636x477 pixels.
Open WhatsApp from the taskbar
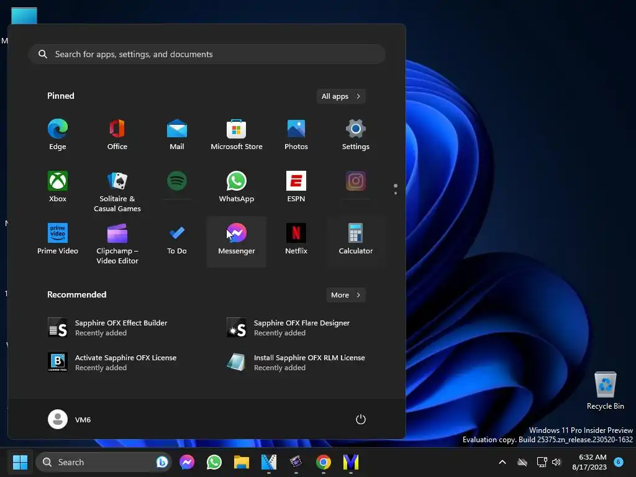pos(214,462)
